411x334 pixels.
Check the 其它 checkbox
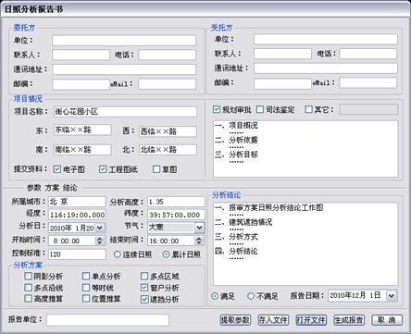point(308,109)
